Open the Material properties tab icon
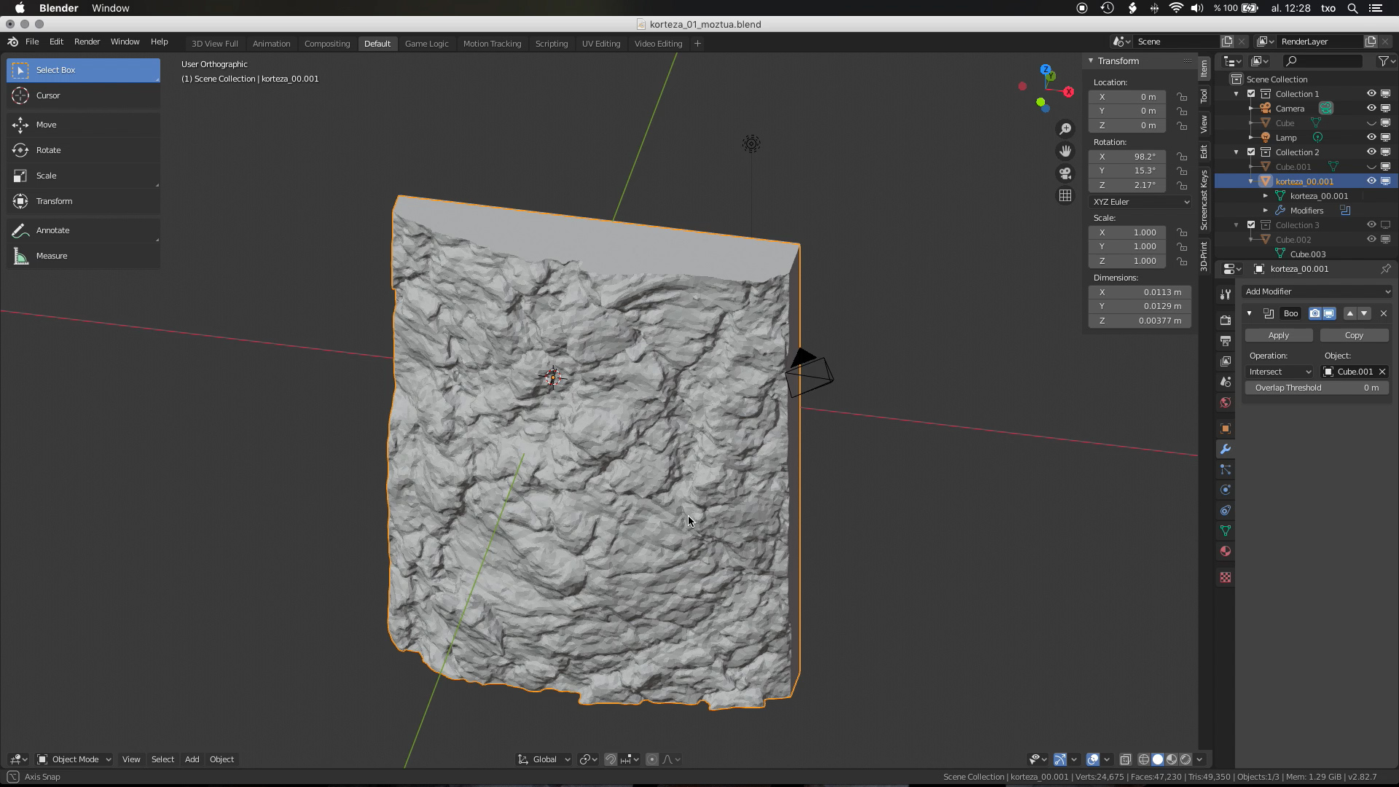Viewport: 1399px width, 787px height. coord(1226,551)
